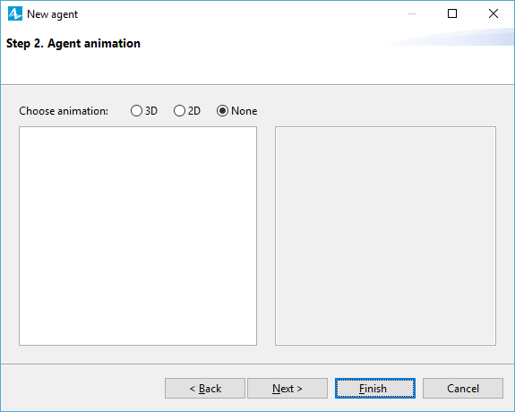Choose the None animation radio option
515x412 pixels.
point(222,111)
